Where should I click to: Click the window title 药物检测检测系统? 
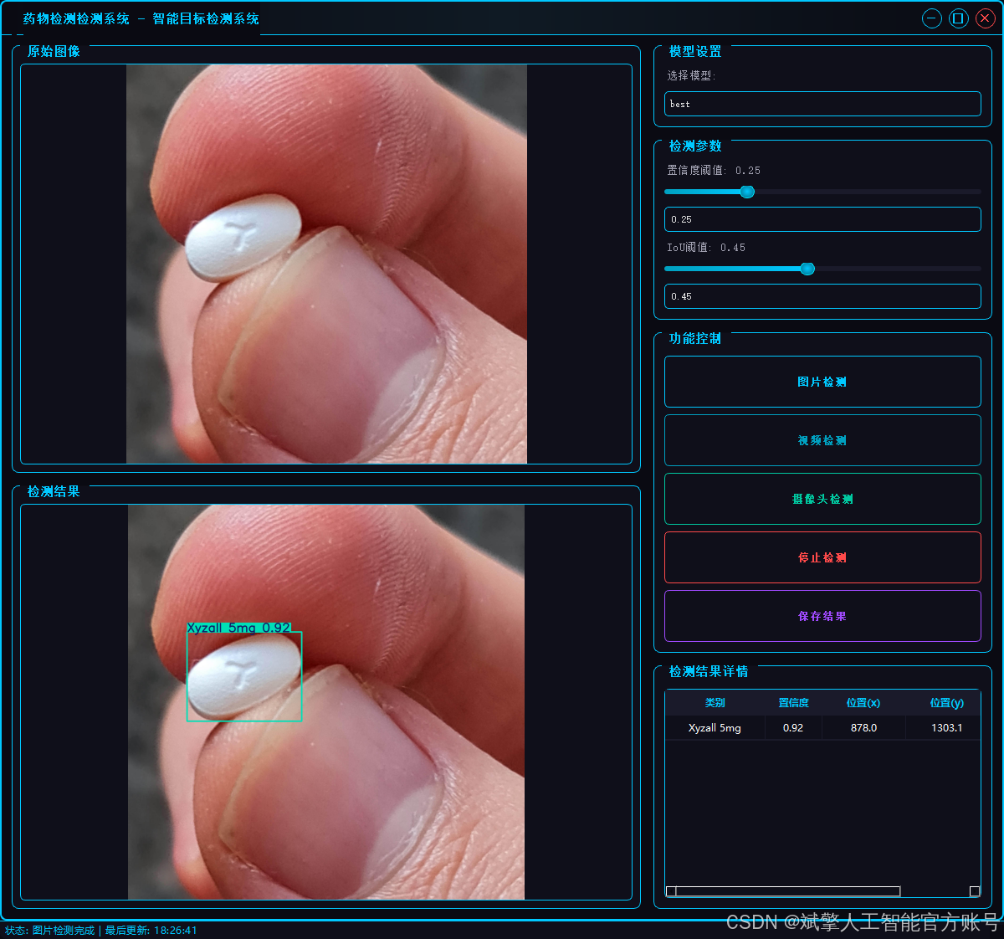click(76, 18)
